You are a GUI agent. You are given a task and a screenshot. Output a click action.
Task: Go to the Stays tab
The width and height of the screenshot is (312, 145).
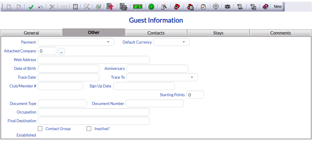click(x=218, y=33)
